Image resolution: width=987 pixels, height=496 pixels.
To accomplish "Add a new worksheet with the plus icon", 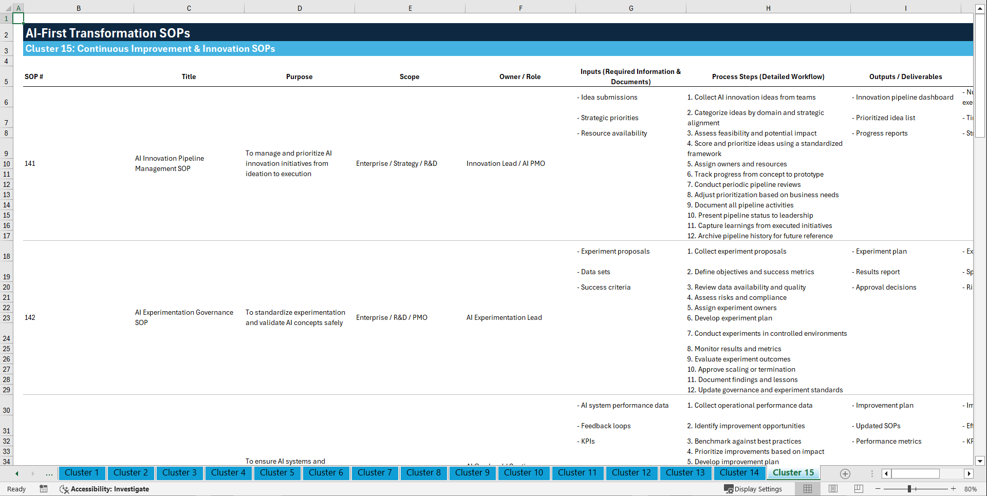I will click(844, 473).
